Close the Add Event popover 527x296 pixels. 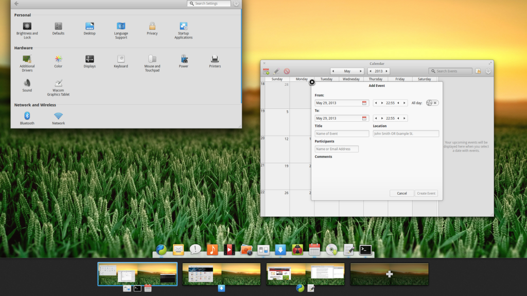click(312, 82)
